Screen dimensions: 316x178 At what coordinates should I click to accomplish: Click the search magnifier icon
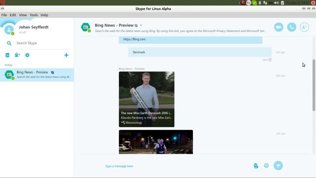coord(9,43)
